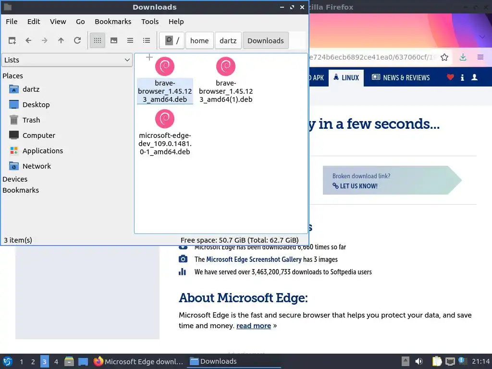Bookmark the page with Firefox star icon
492x369 pixels.
click(444, 57)
